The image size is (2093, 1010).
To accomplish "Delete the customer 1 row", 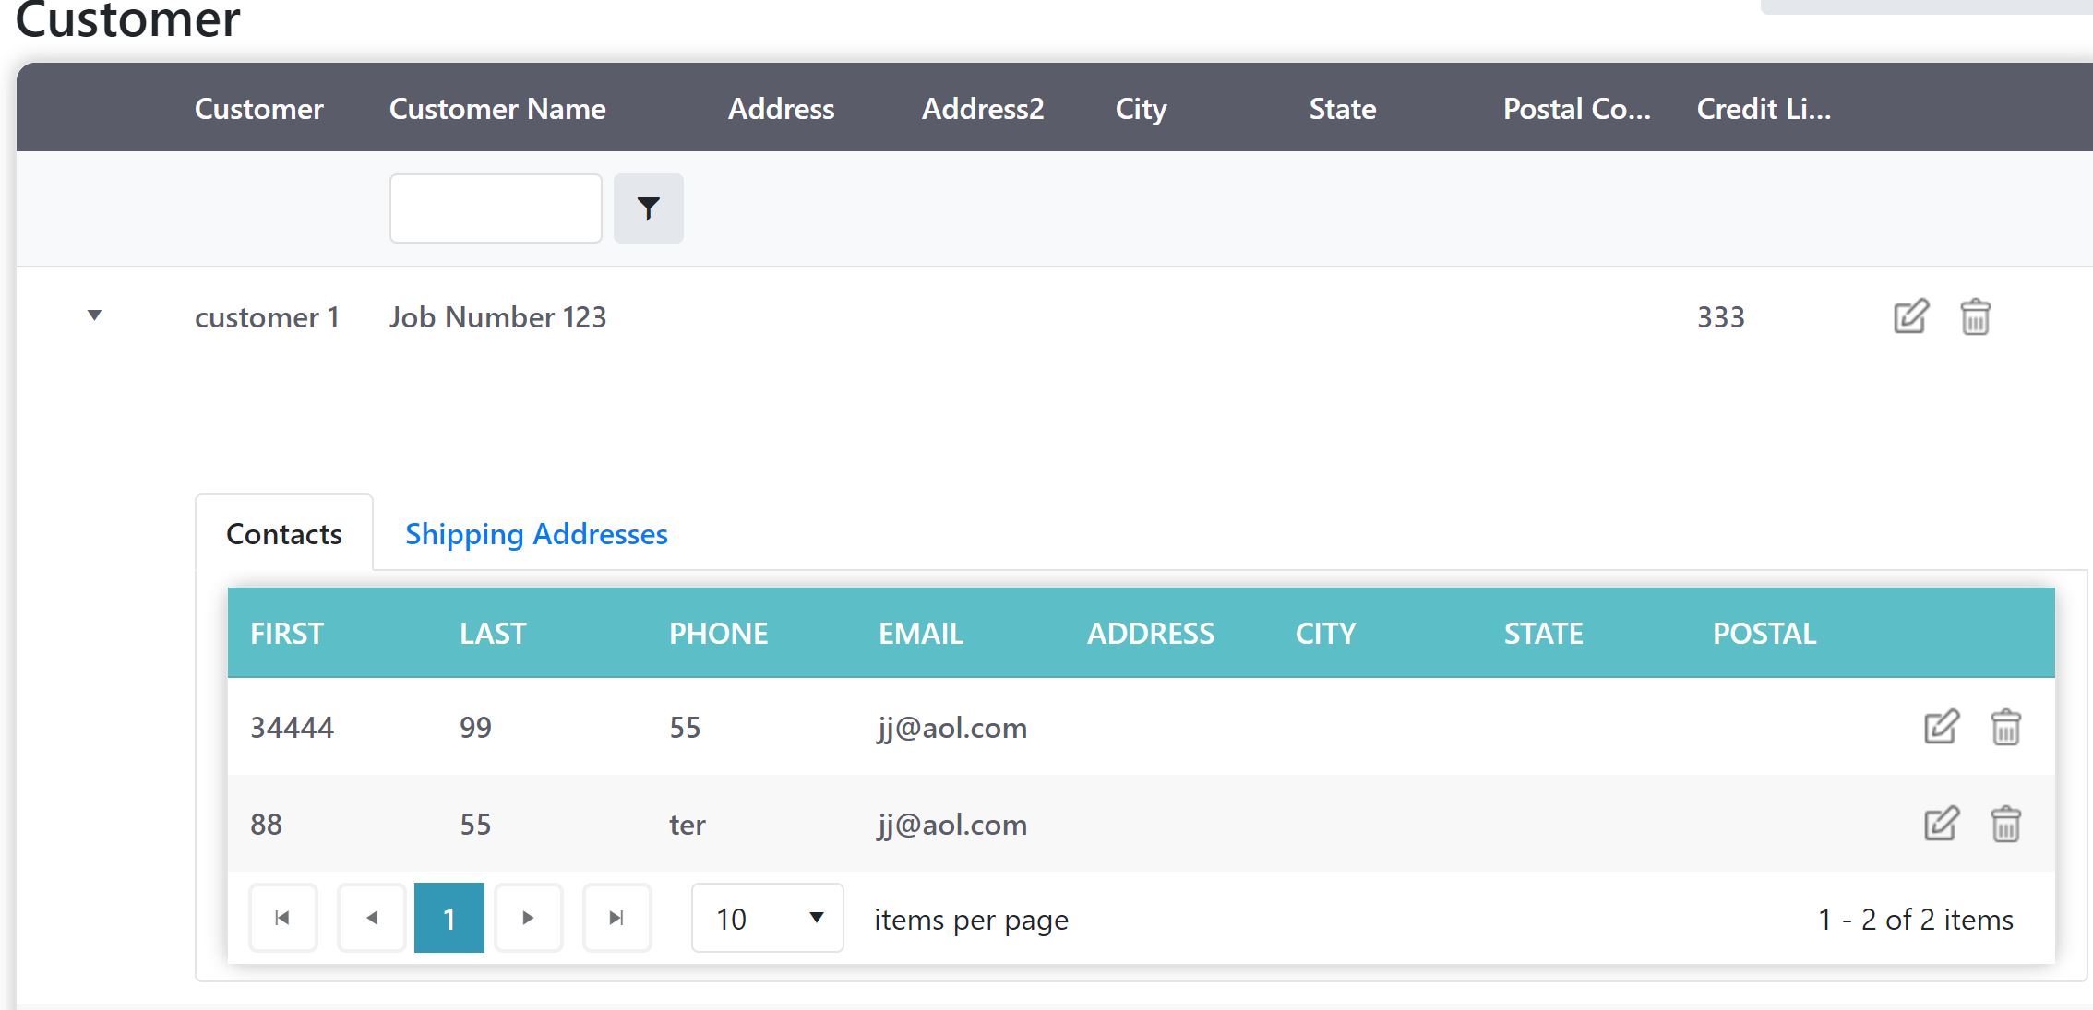I will tap(1975, 316).
